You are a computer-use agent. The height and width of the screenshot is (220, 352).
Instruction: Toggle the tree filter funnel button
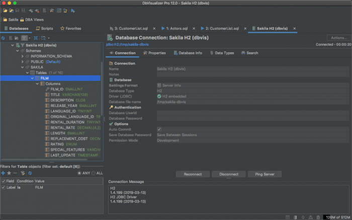pyautogui.click(x=24, y=38)
